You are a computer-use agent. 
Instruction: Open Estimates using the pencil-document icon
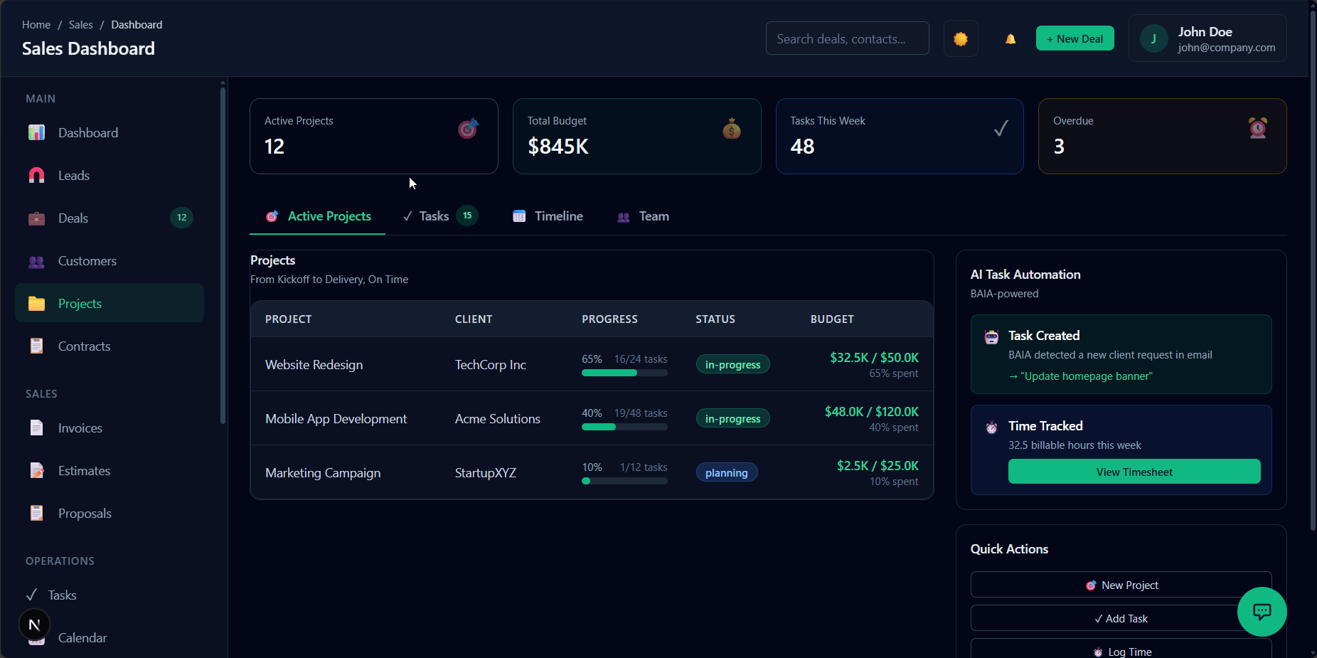click(36, 470)
